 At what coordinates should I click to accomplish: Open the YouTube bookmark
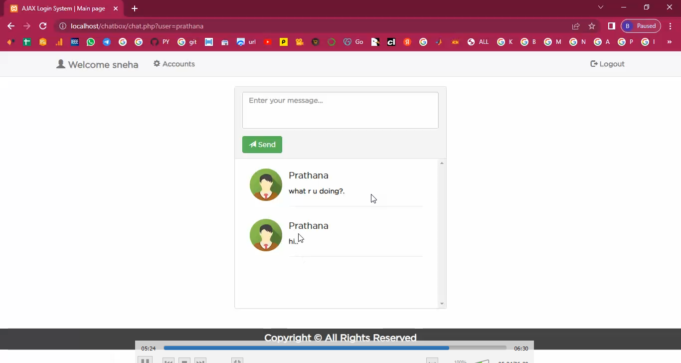(x=268, y=42)
